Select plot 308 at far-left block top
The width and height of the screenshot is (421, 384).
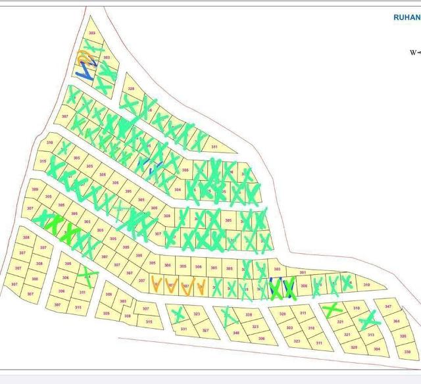26,237
